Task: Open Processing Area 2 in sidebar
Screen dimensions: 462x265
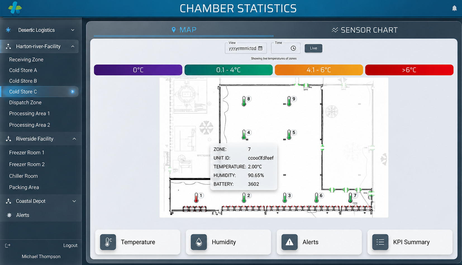Action: [30, 125]
